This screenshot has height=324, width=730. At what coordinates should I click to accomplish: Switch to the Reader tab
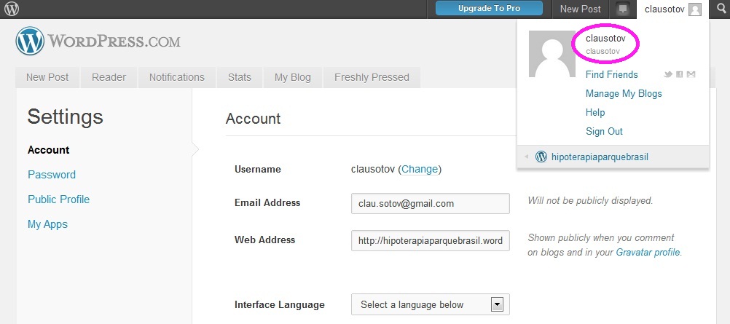tap(109, 77)
